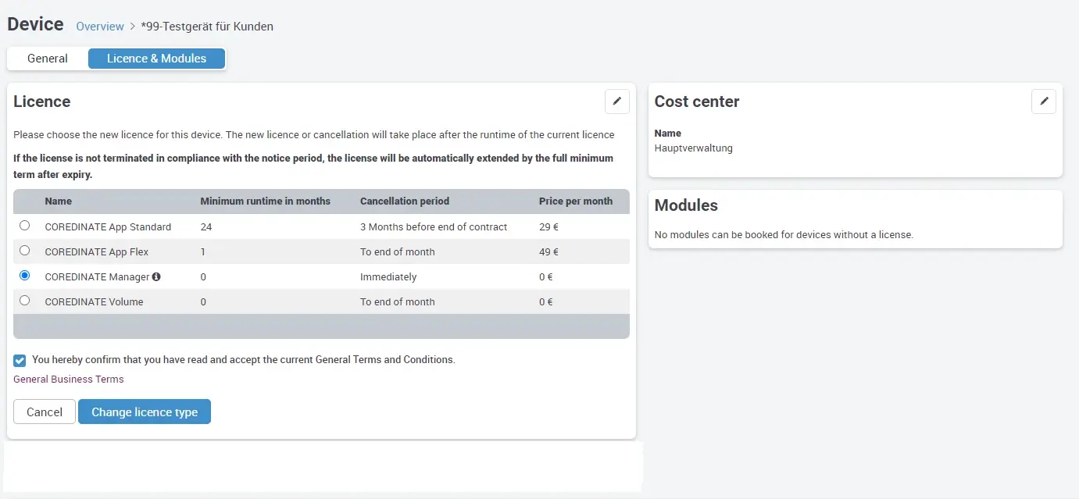Go to the Overview breadcrumb link
The width and height of the screenshot is (1079, 499).
[100, 27]
